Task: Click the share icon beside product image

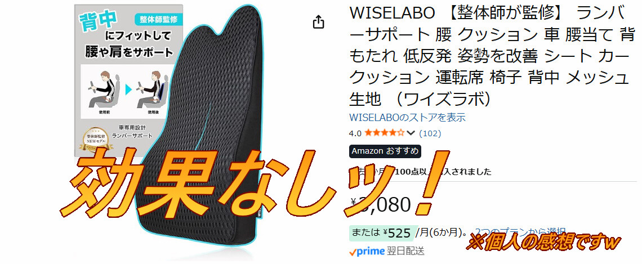Action: (319, 22)
